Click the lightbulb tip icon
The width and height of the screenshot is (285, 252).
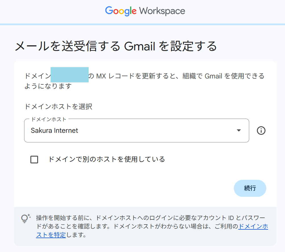(x=26, y=218)
